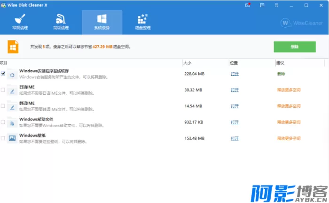Sort by the 大小 column header
Screen dimensions: 329x203
(187, 63)
